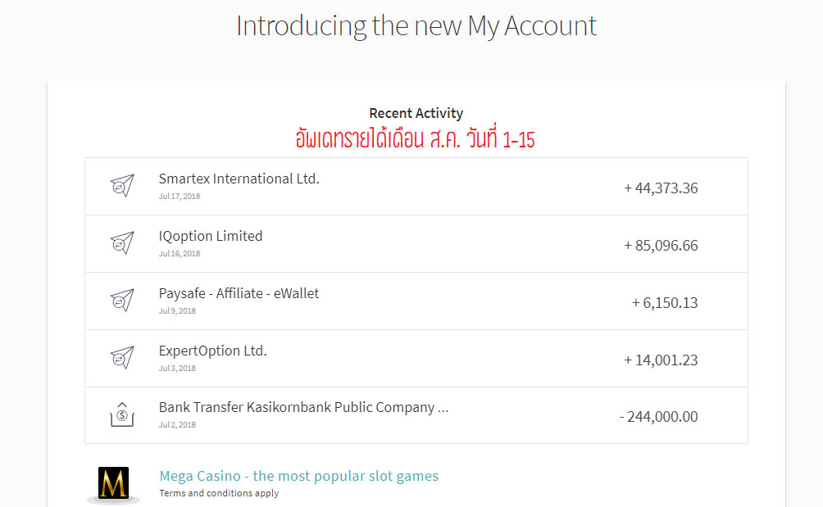Click the +6,150.13 amount
Viewport: 823px width, 507px height.
[x=665, y=303]
